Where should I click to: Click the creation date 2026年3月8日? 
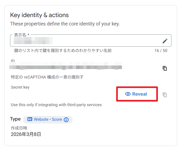pos(26,134)
